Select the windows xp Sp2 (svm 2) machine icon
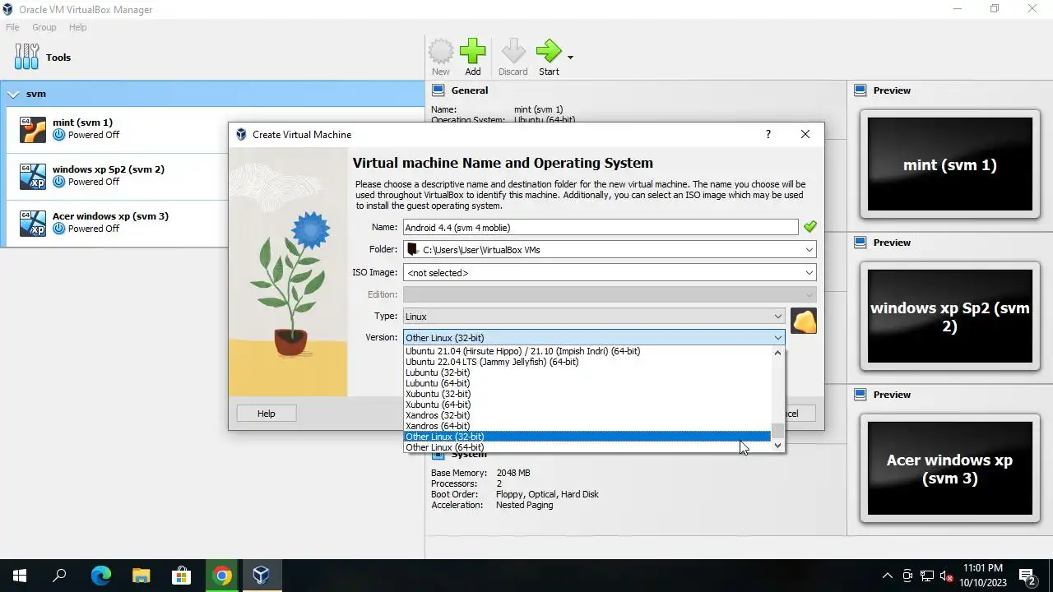Viewport: 1053px width, 592px height. tap(33, 176)
